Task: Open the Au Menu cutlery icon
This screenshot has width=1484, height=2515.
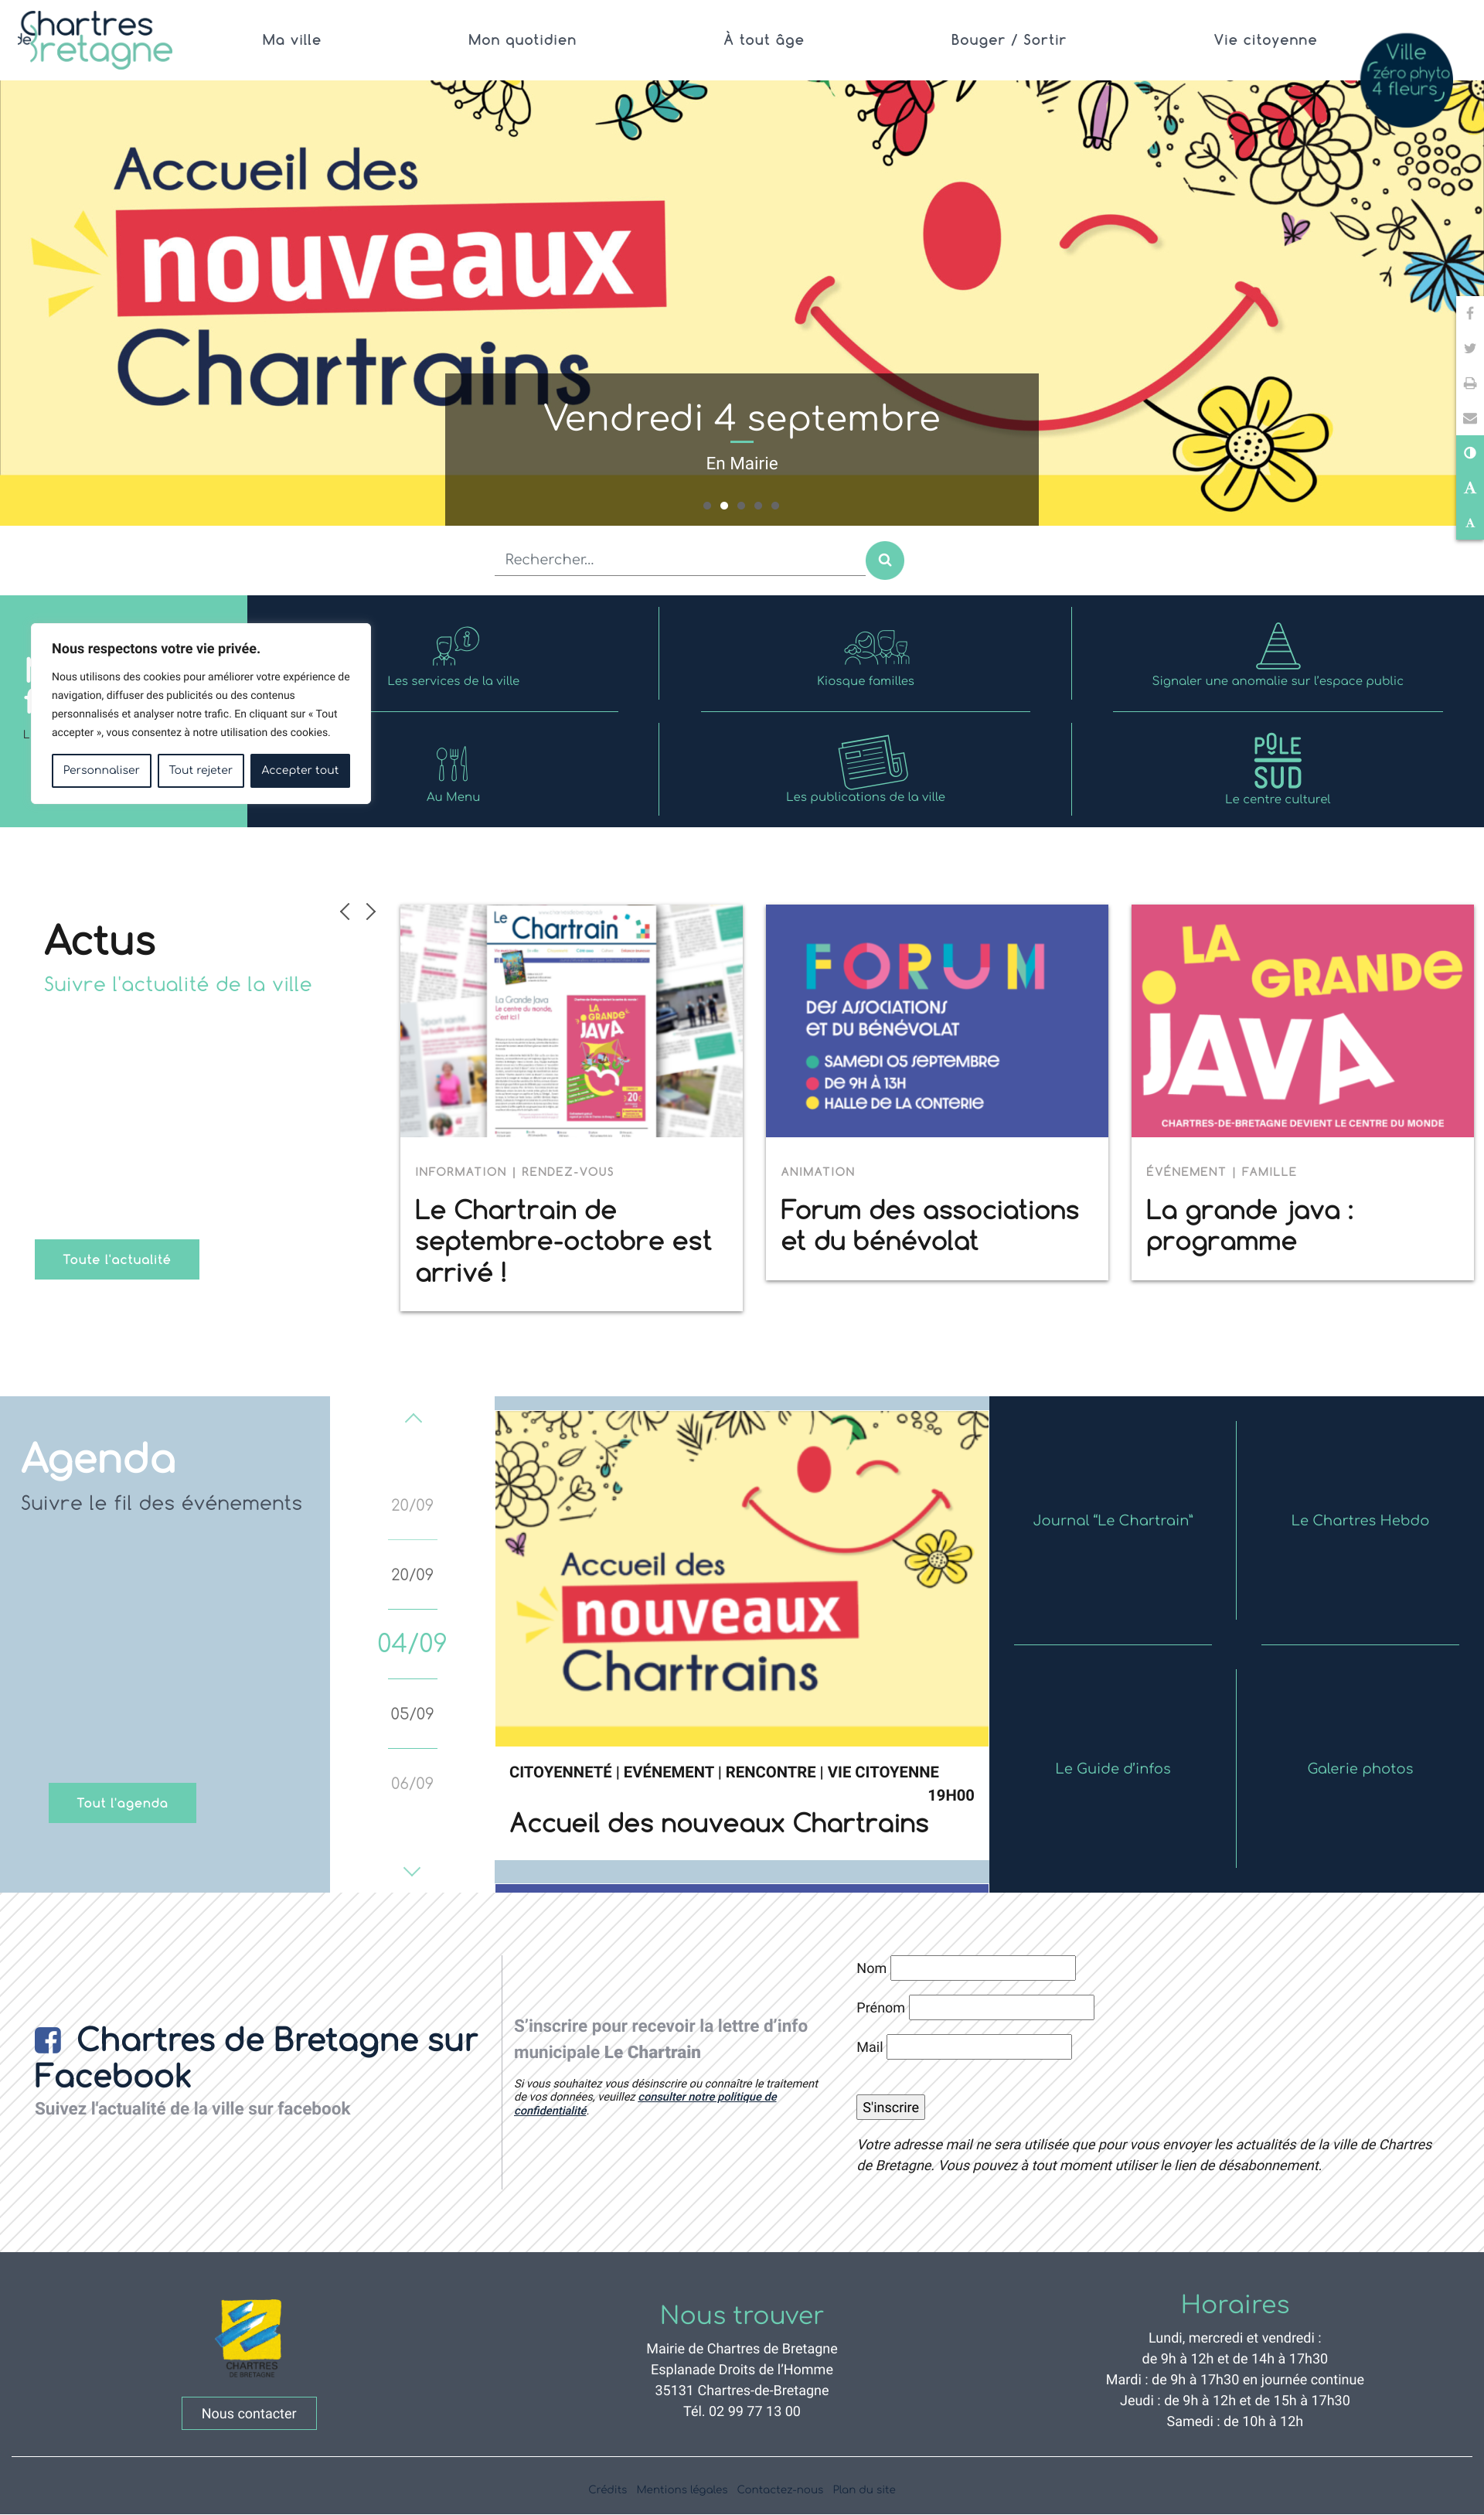Action: tap(452, 764)
